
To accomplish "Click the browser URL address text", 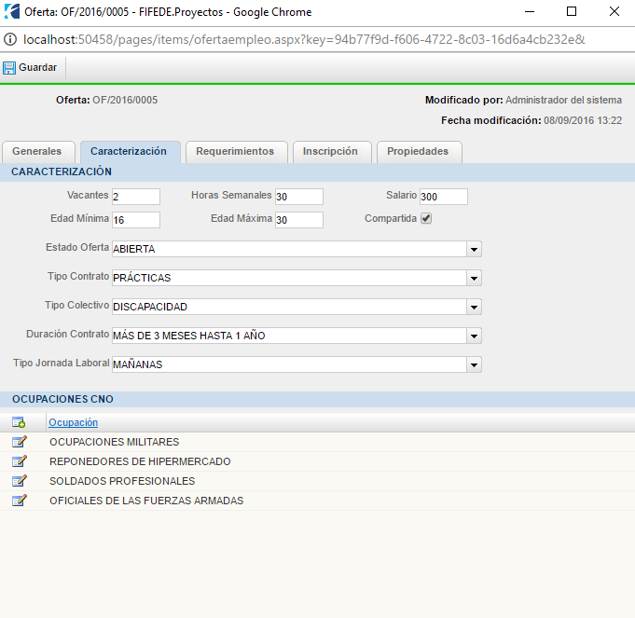I will coord(304,40).
